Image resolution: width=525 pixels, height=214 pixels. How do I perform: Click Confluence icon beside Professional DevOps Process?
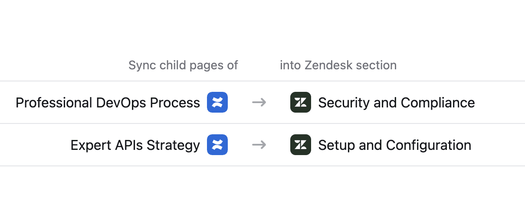(x=217, y=103)
